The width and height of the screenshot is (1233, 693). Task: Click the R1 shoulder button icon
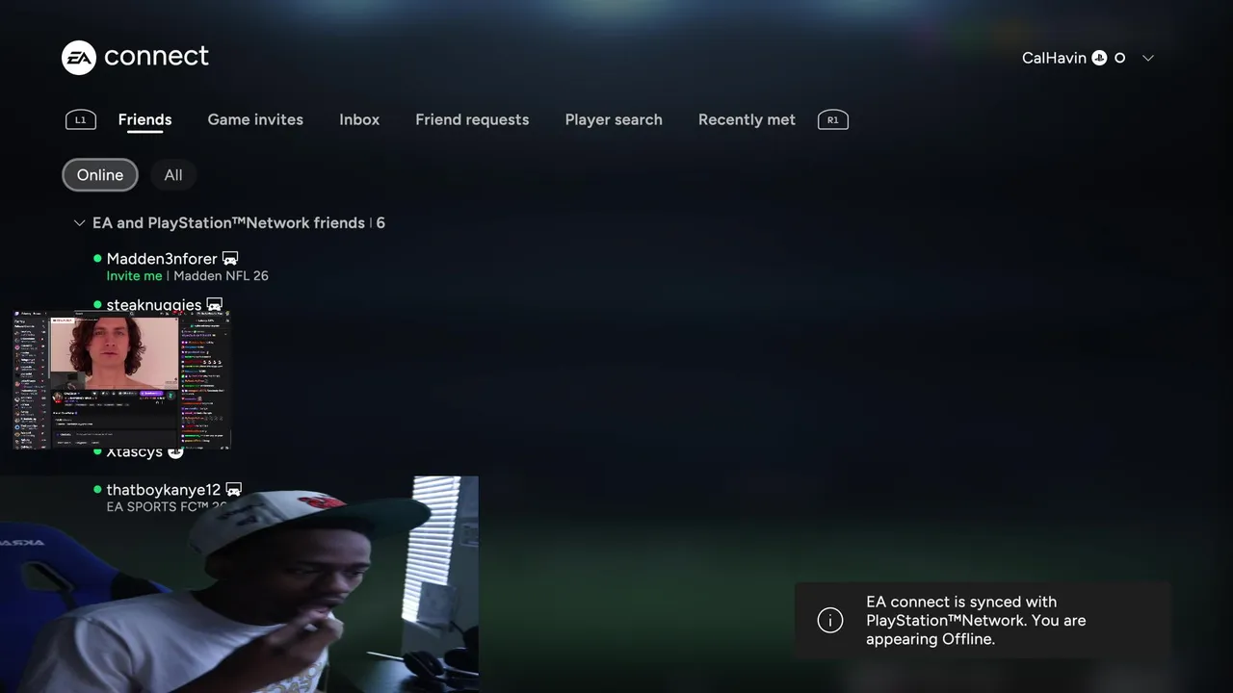pyautogui.click(x=833, y=120)
